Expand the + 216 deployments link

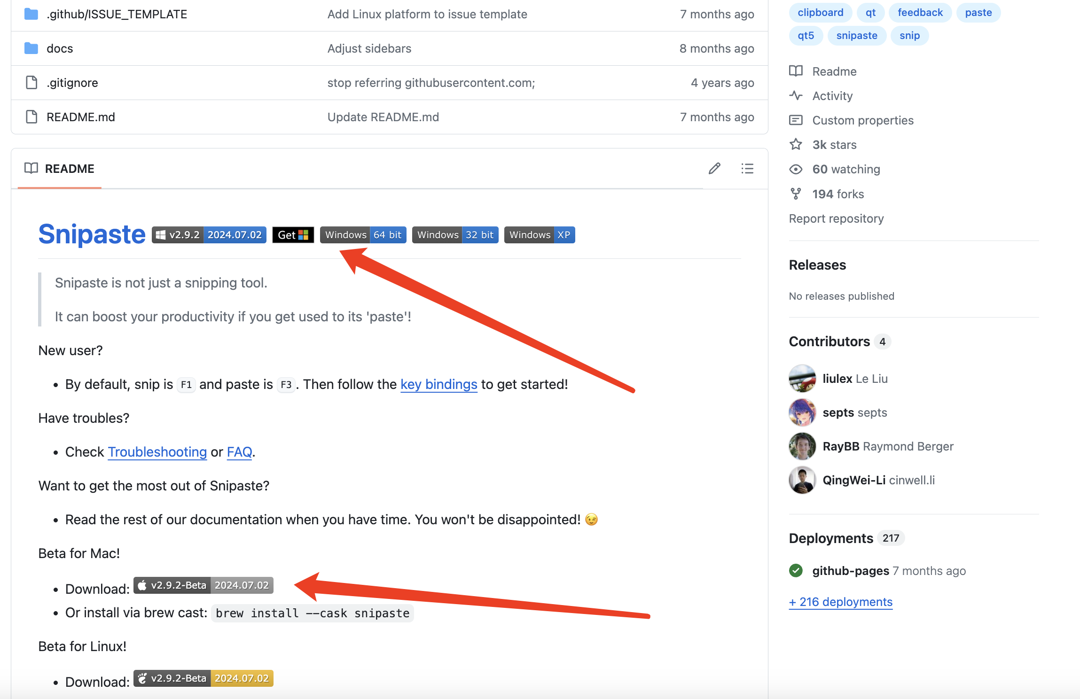coord(840,602)
